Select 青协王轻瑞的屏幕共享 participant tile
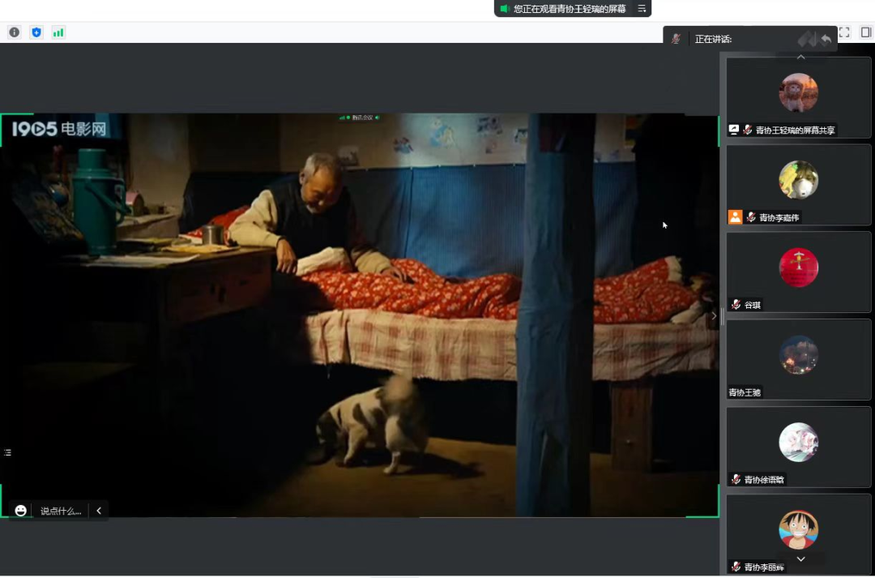 798,97
